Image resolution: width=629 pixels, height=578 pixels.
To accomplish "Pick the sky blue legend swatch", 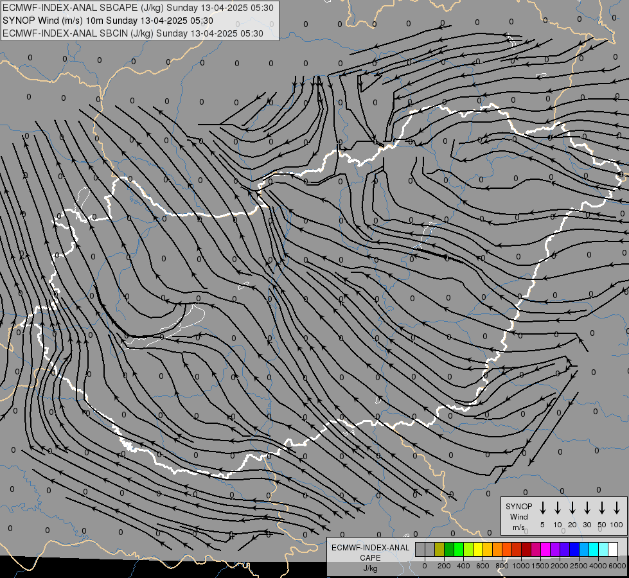I will 583,549.
